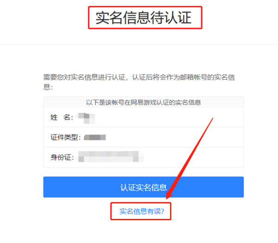Click the red arrow's arrowhead tip
The width and height of the screenshot is (278, 243).
point(167,199)
